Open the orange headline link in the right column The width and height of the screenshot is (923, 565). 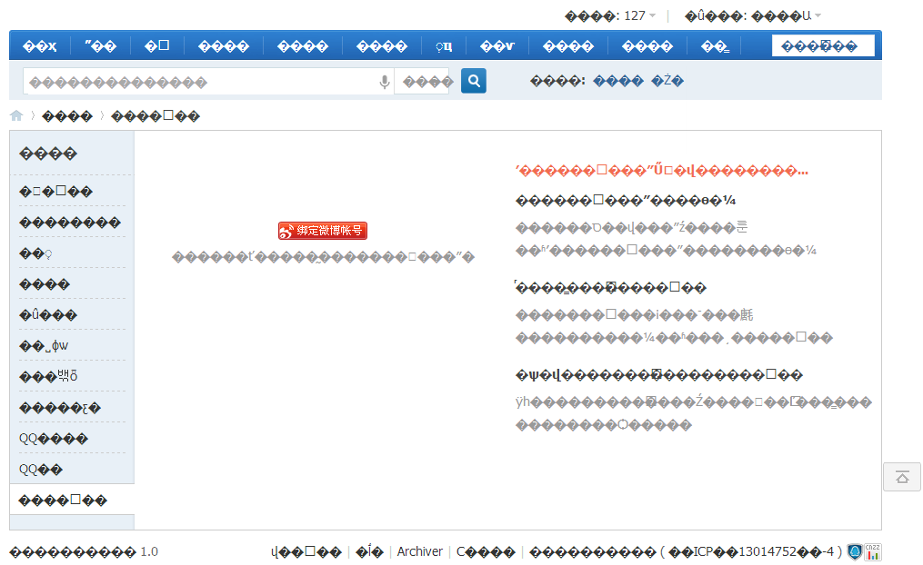click(x=662, y=171)
